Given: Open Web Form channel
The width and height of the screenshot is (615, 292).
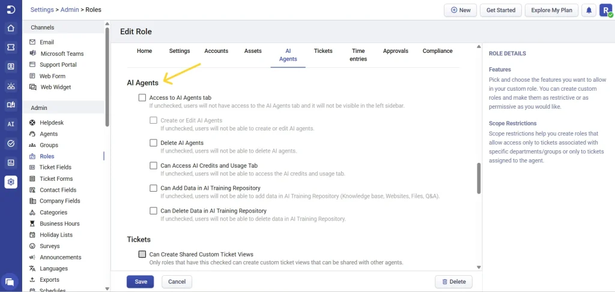Looking at the screenshot, I should pos(53,76).
